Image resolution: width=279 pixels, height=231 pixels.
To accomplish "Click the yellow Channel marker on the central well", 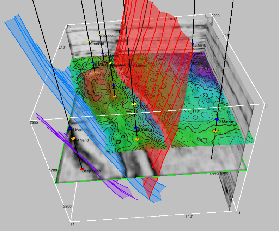I will point(133,104).
